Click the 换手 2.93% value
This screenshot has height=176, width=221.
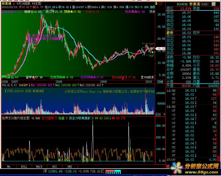pos(186,78)
